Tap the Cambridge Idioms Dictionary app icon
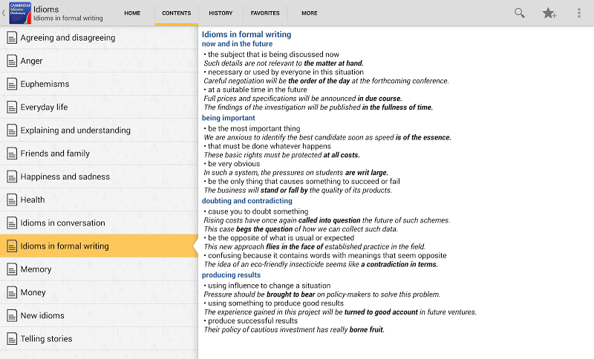 click(x=20, y=13)
